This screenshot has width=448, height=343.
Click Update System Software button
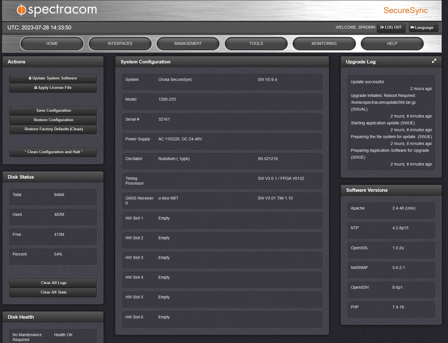click(x=53, y=78)
